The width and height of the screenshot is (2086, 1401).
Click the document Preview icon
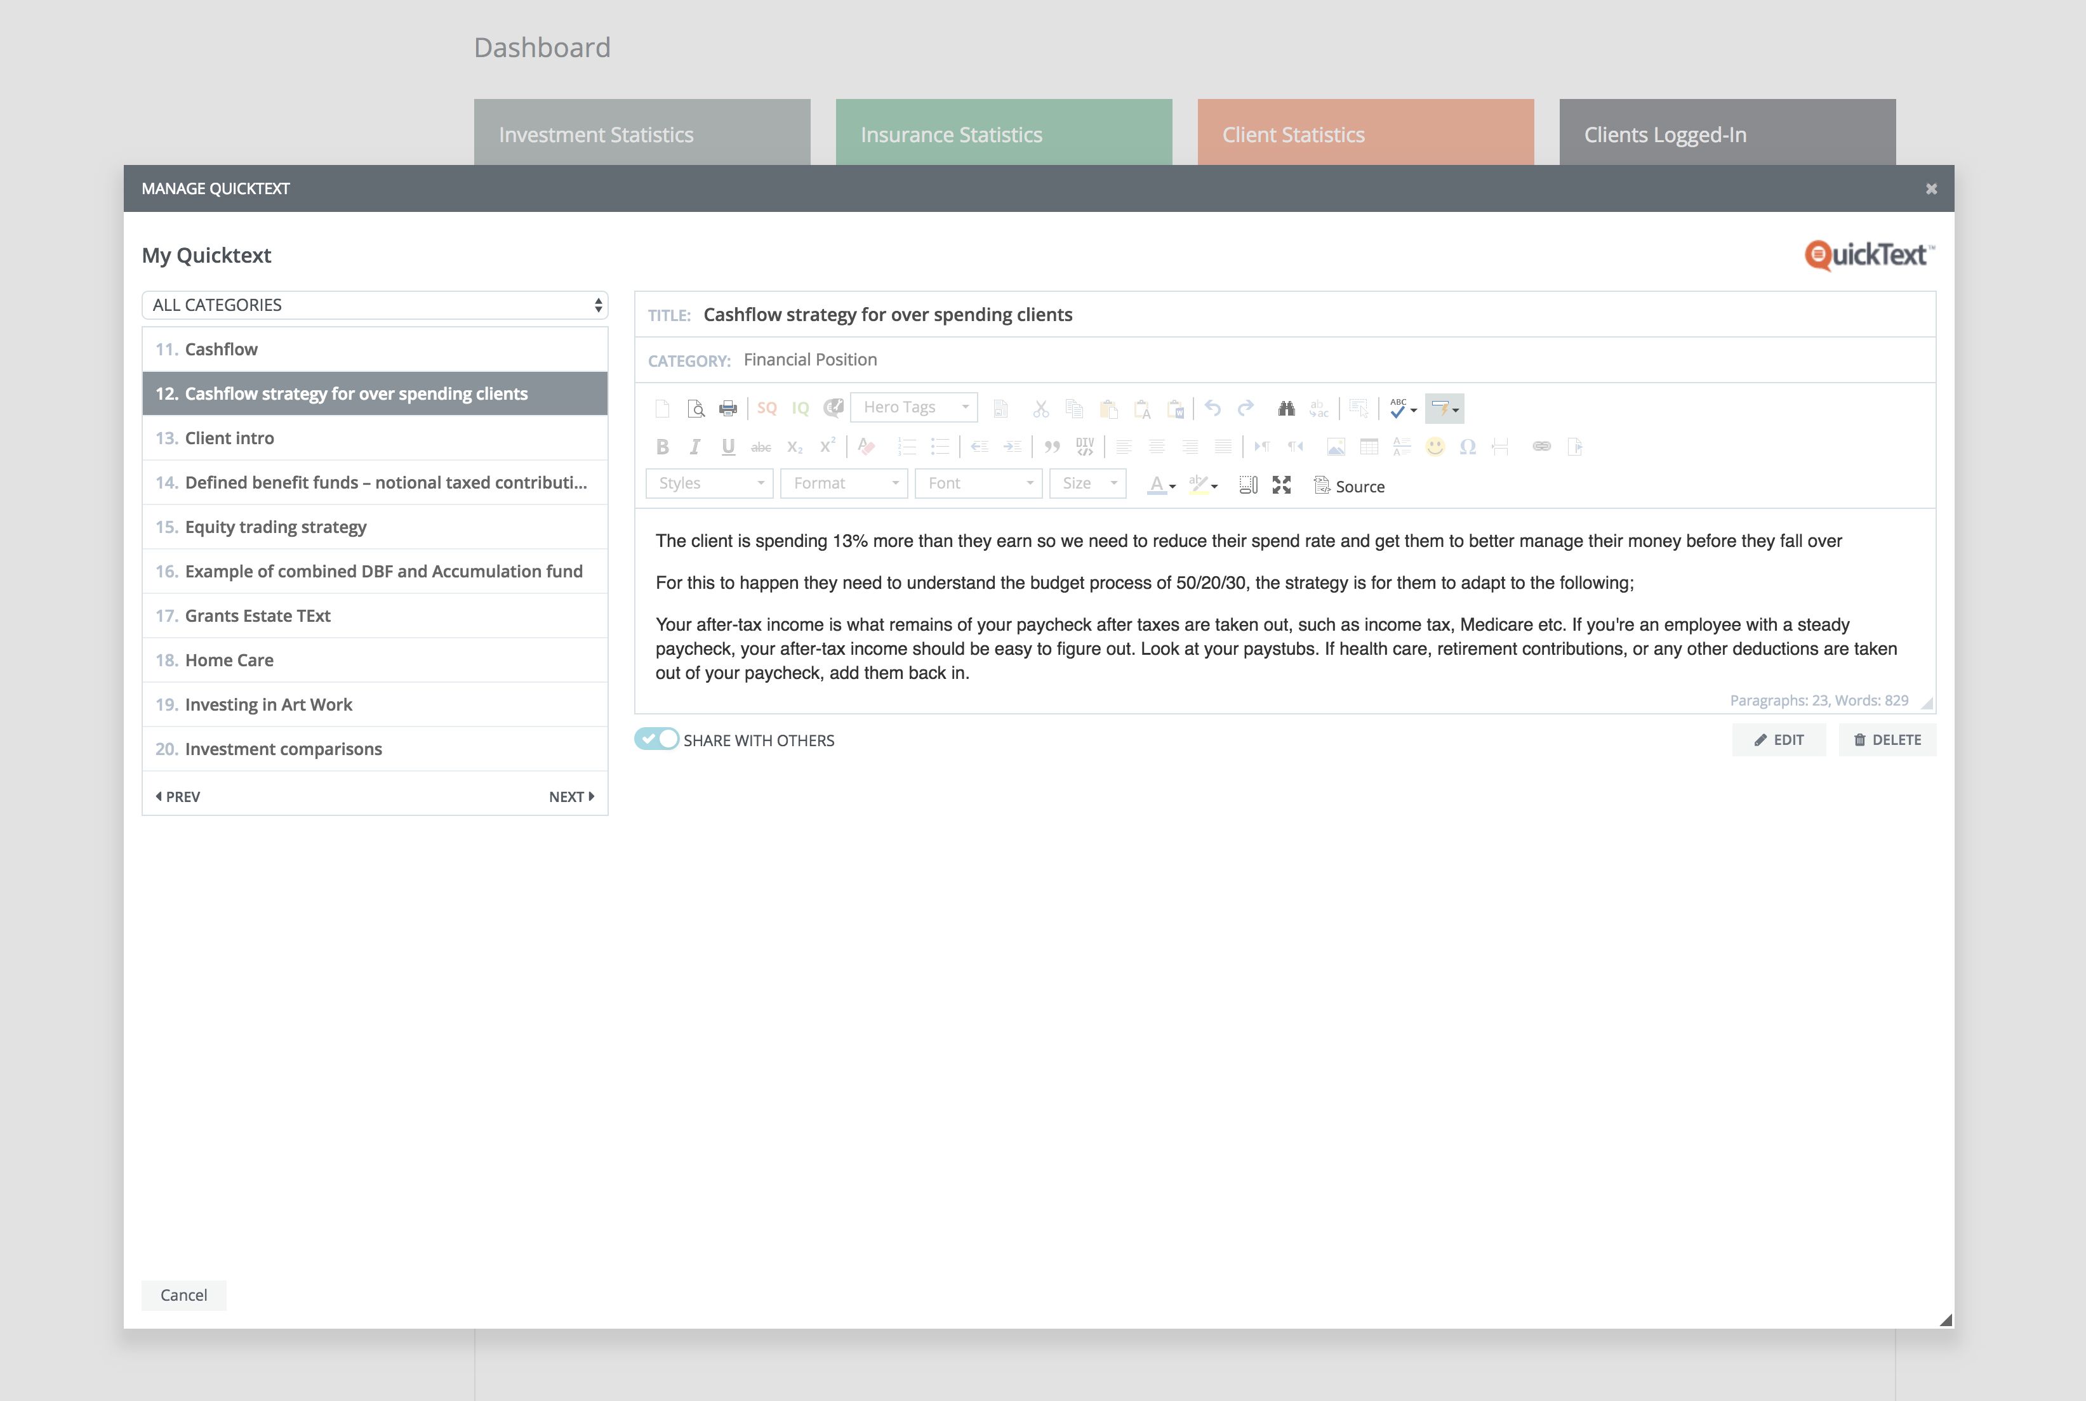[x=695, y=409]
